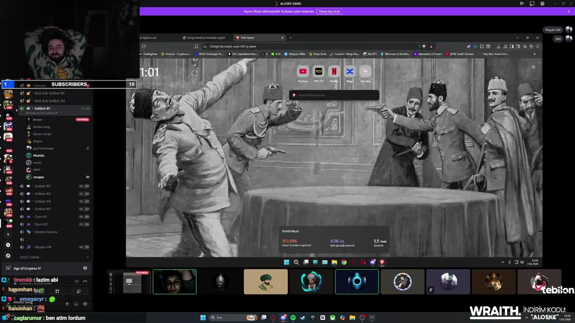This screenshot has width=575, height=323.
Task: Open Steam from the taskbar
Action: [x=303, y=318]
